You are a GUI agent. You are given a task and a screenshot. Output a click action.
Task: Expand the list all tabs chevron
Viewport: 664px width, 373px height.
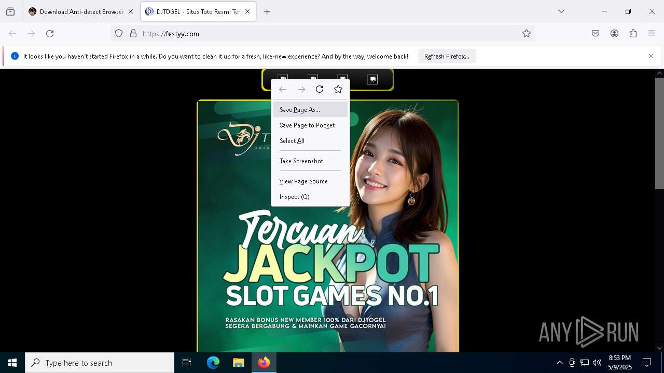561,11
